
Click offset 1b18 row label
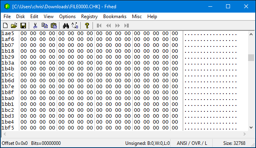(8, 51)
